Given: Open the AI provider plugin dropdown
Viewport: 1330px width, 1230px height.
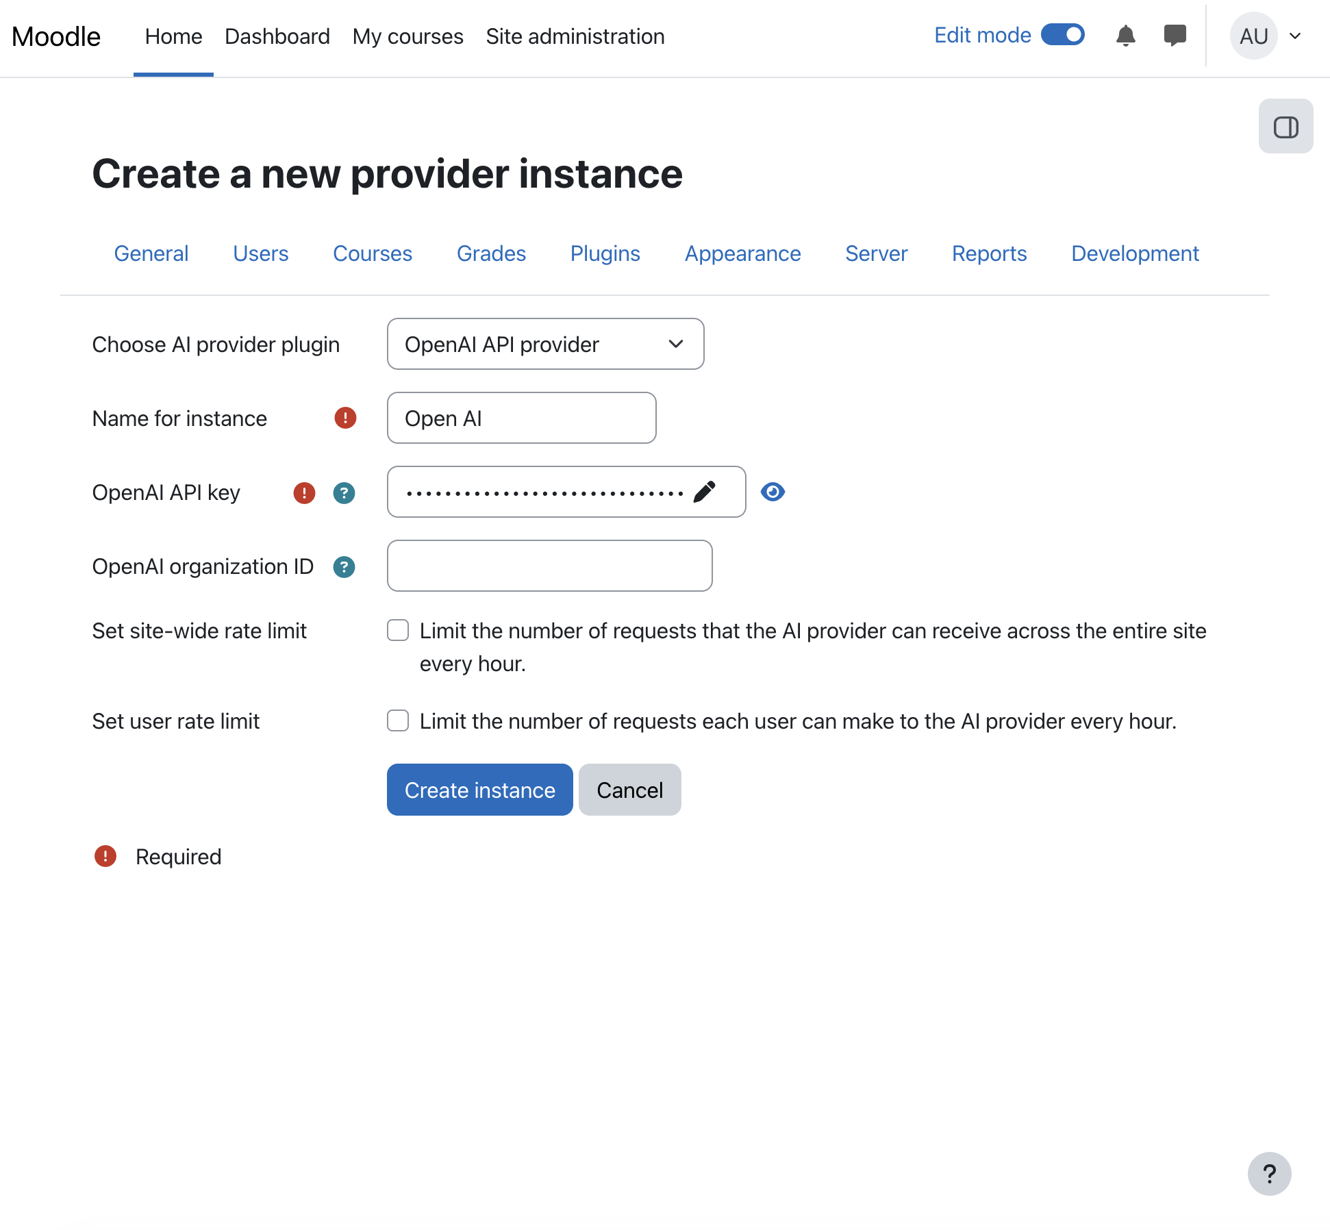Looking at the screenshot, I should click(545, 344).
